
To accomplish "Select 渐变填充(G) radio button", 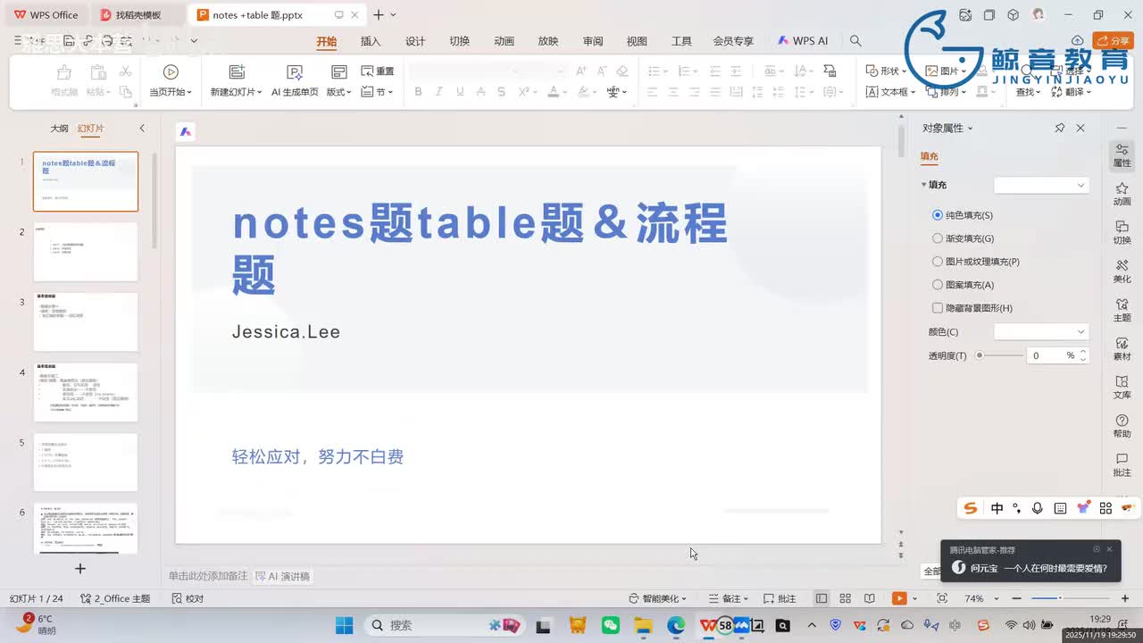I will 938,238.
